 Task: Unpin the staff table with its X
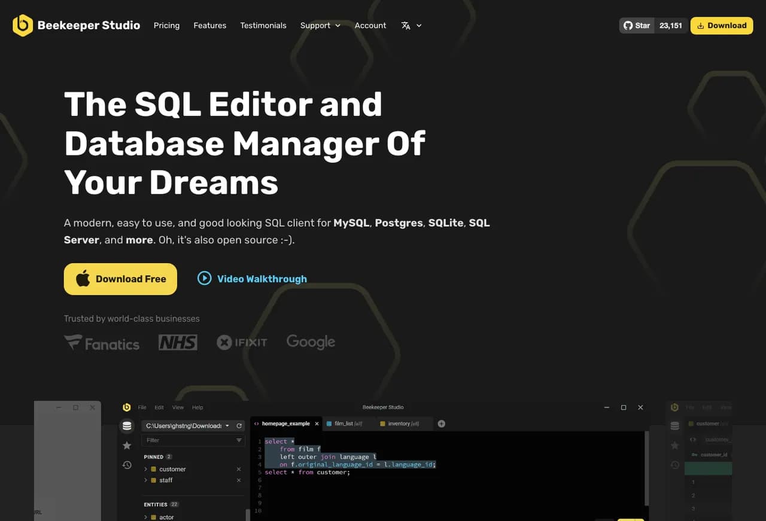[239, 480]
